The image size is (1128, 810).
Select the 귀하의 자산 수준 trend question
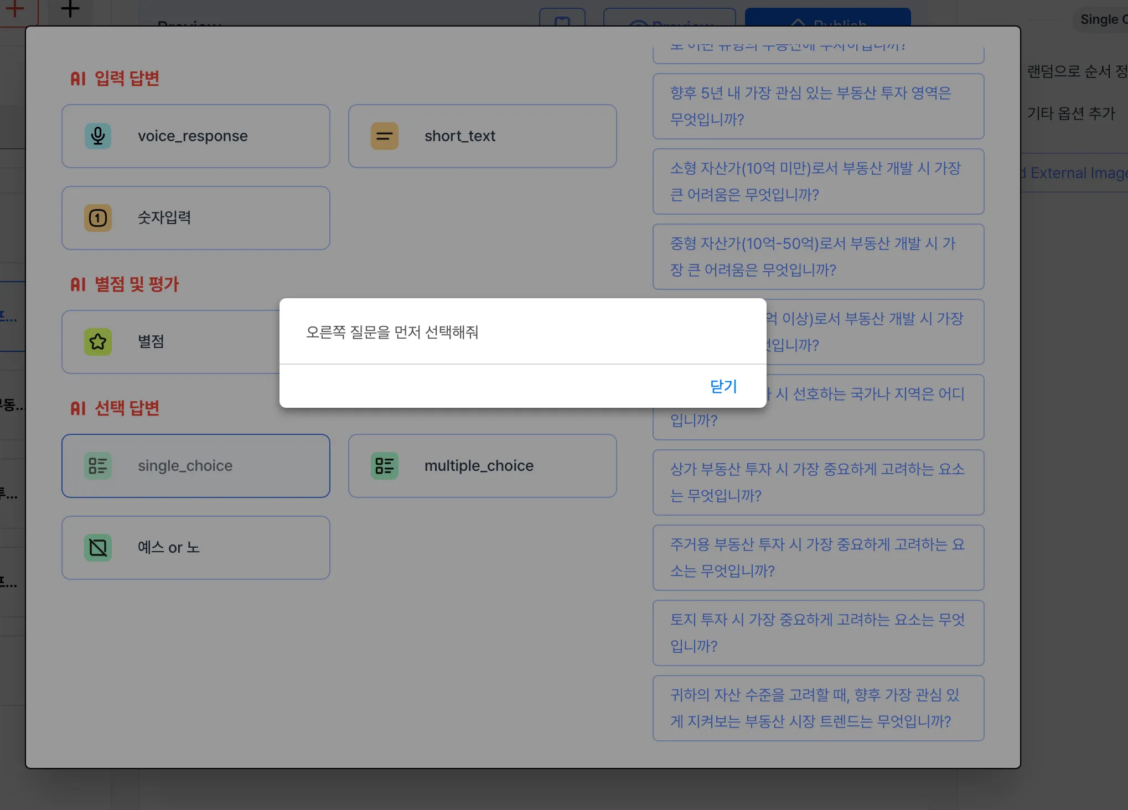pyautogui.click(x=817, y=708)
